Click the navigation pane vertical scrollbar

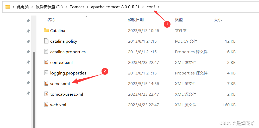34,90
